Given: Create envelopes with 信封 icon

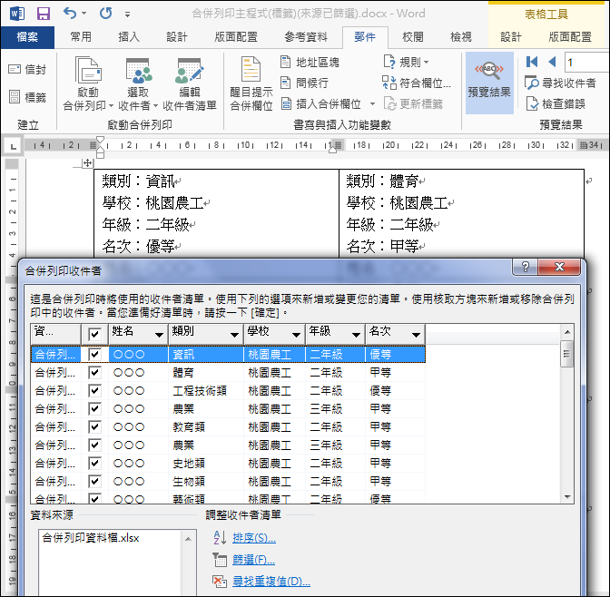Looking at the screenshot, I should pyautogui.click(x=27, y=70).
